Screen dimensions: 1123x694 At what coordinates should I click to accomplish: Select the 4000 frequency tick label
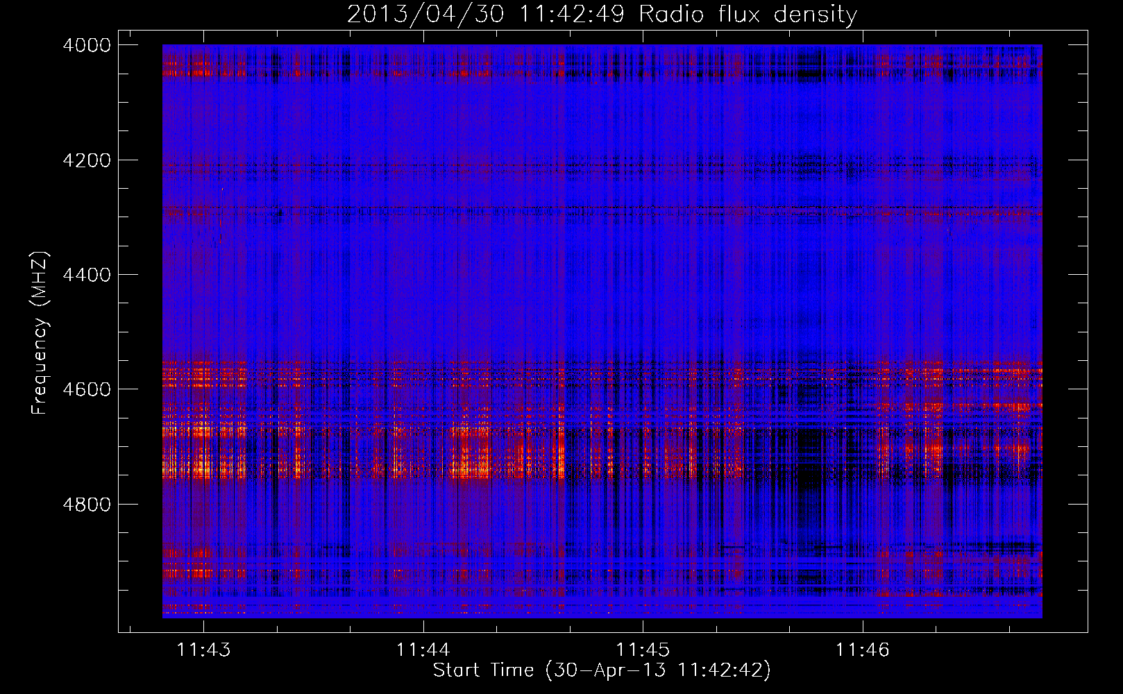(x=87, y=45)
